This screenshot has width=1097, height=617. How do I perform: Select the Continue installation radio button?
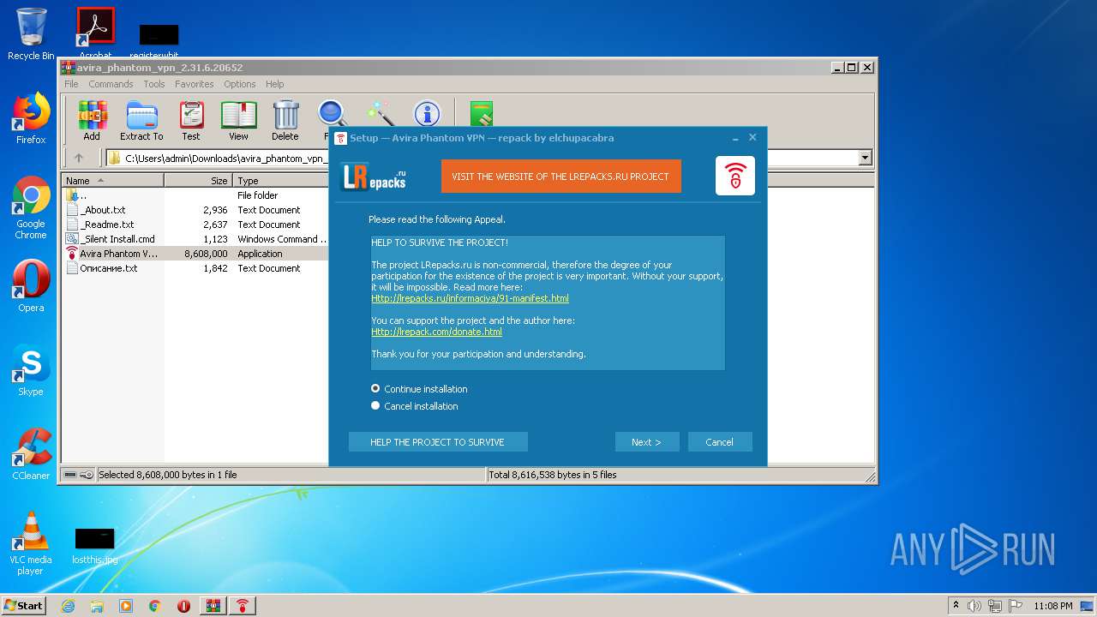(x=375, y=389)
